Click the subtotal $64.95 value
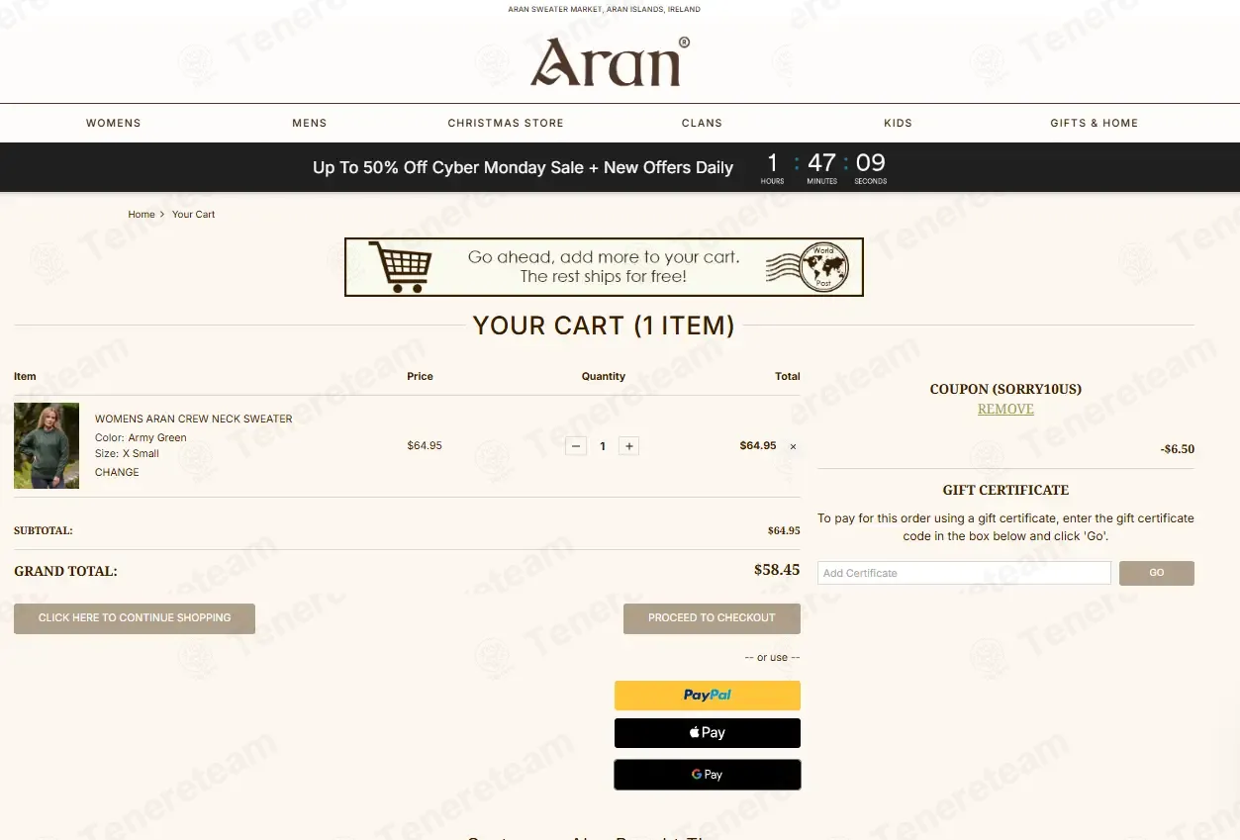This screenshot has width=1240, height=840. click(x=784, y=531)
